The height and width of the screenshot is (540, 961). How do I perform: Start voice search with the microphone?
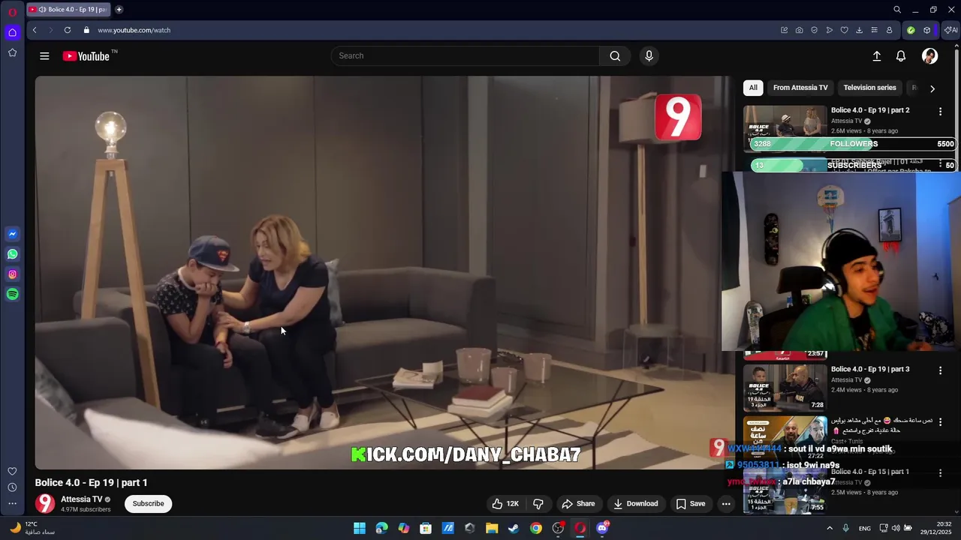(x=649, y=56)
